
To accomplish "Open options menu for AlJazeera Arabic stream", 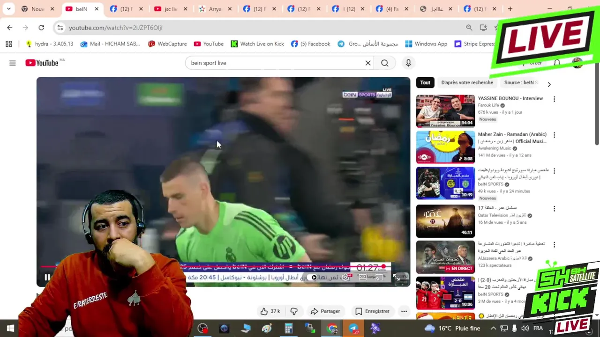I will point(554,244).
